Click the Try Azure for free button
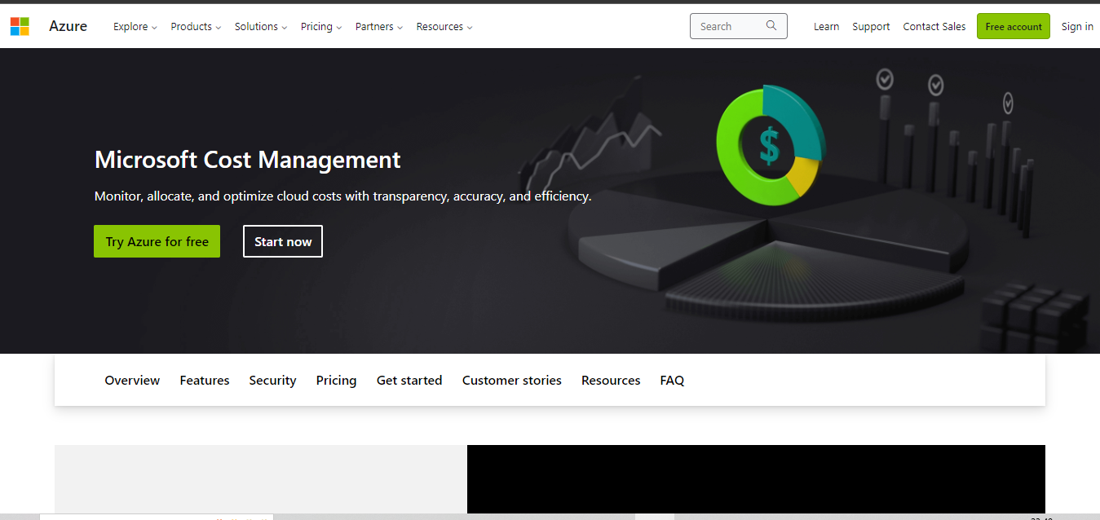This screenshot has height=520, width=1100. (x=157, y=241)
